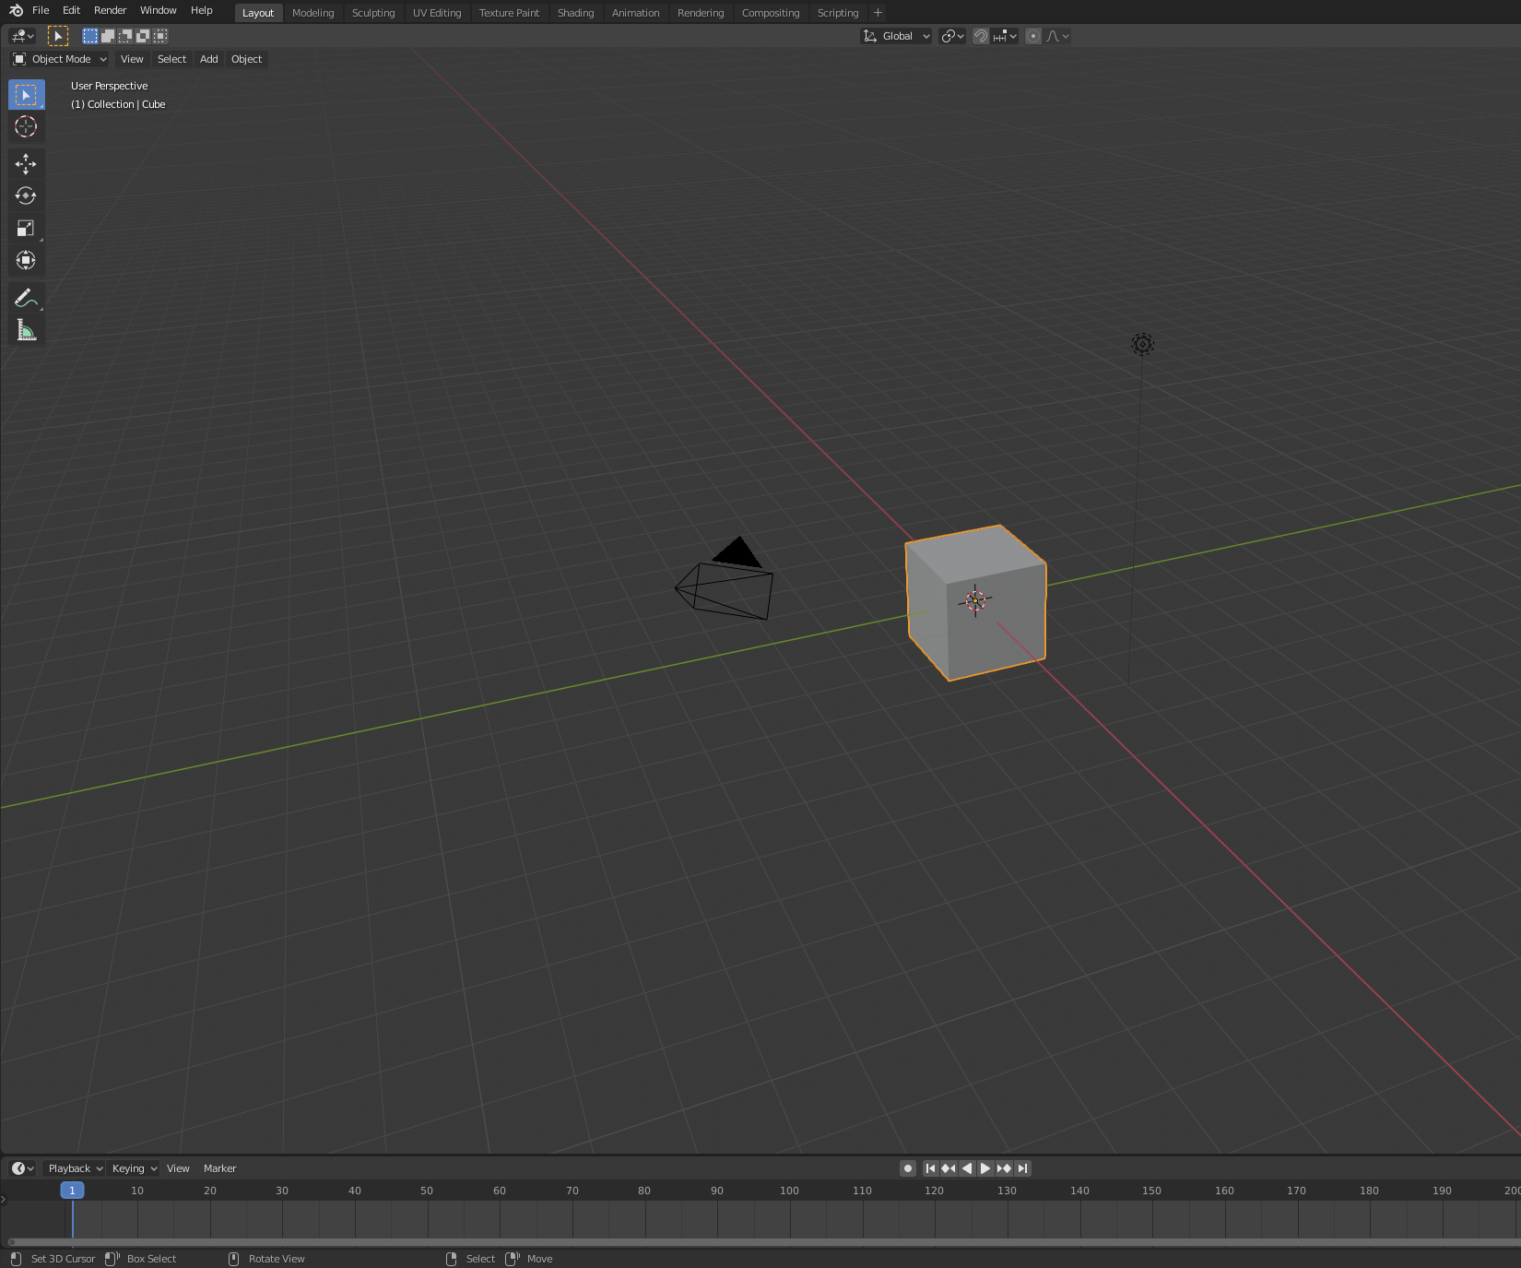Switch to the Shading workspace tab
Viewport: 1521px width, 1268px height.
tap(575, 13)
